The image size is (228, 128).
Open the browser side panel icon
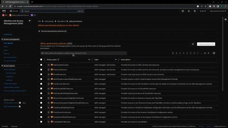[218, 6]
